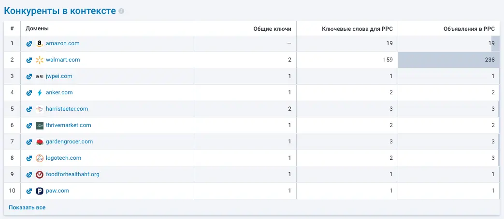This screenshot has width=504, height=219.
Task: Click the "Ключевые слова для PPC" column header
Action: pyautogui.click(x=357, y=29)
